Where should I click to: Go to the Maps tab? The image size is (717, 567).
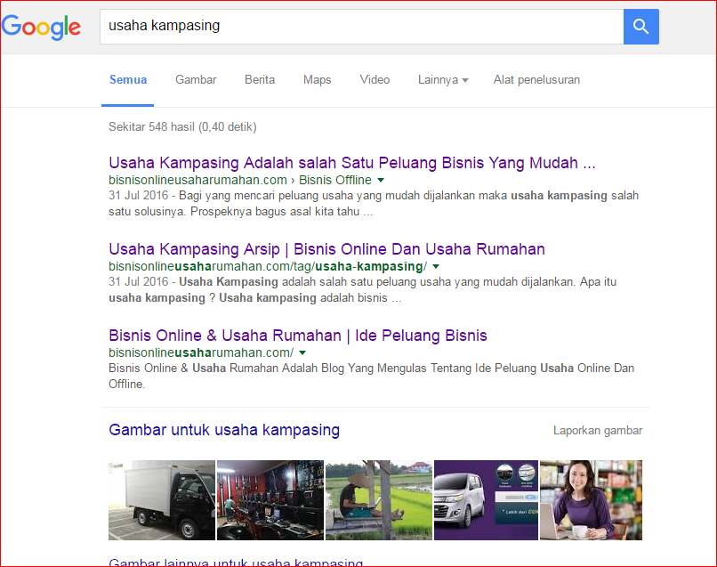coord(317,79)
